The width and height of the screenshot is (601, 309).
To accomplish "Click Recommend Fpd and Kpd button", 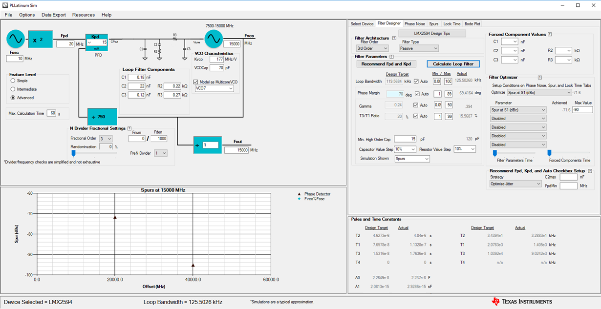I will (x=386, y=64).
